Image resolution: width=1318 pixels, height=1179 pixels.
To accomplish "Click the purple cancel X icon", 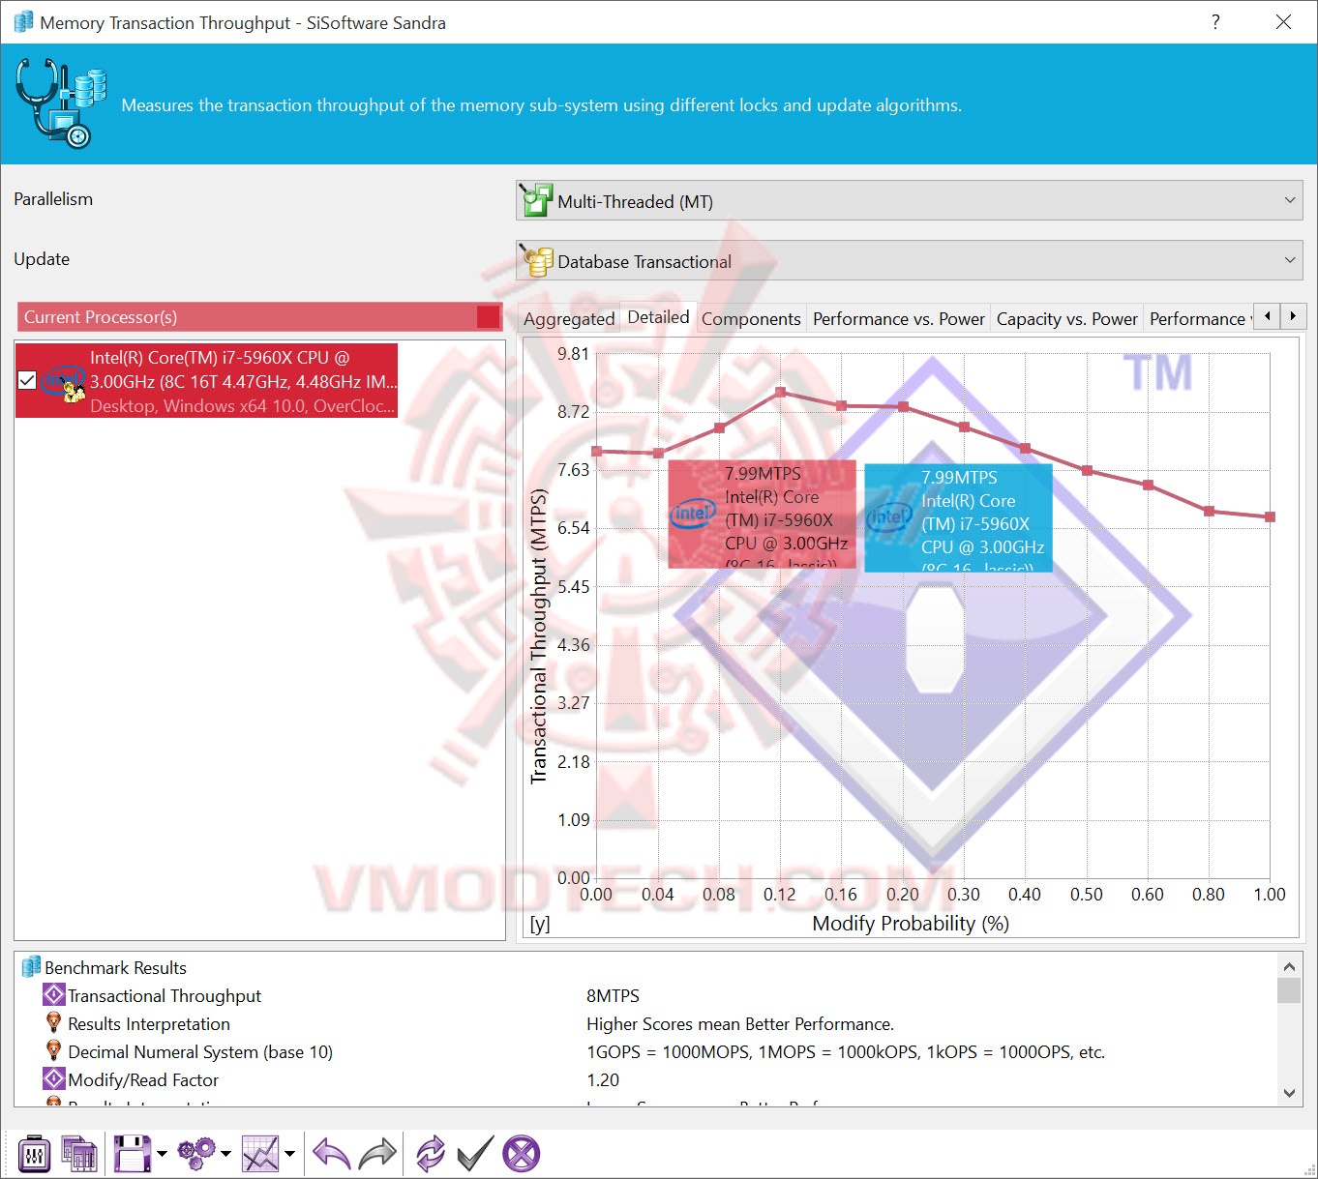I will (x=522, y=1153).
